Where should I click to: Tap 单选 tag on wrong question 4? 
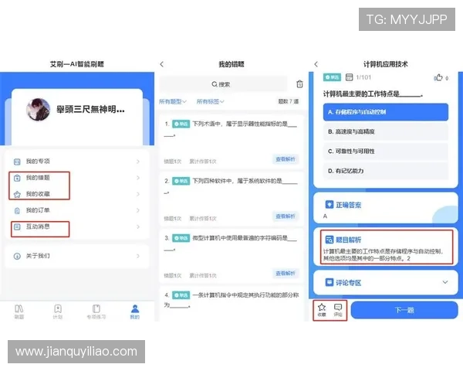coord(181,295)
